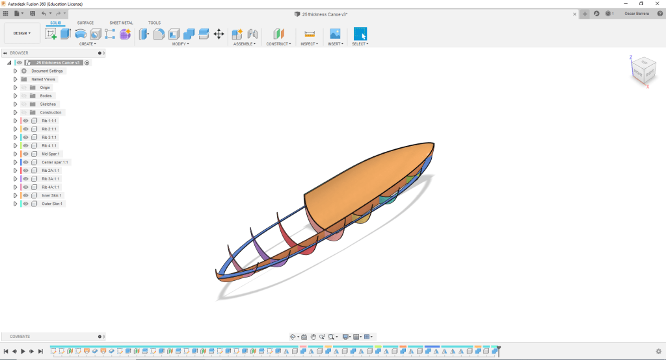This screenshot has width=666, height=360.
Task: Open the MODIFY dropdown menu
Action: click(180, 44)
